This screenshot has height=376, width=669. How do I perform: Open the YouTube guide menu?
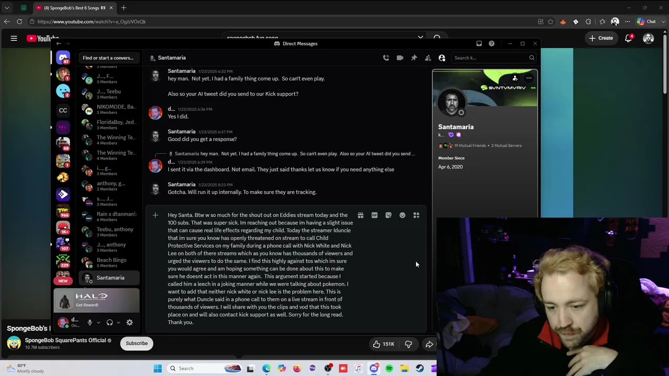(14, 38)
